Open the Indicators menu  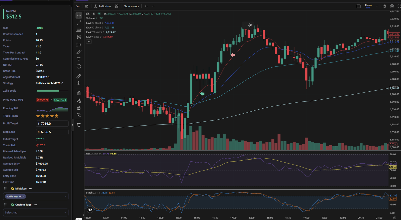coord(103,6)
